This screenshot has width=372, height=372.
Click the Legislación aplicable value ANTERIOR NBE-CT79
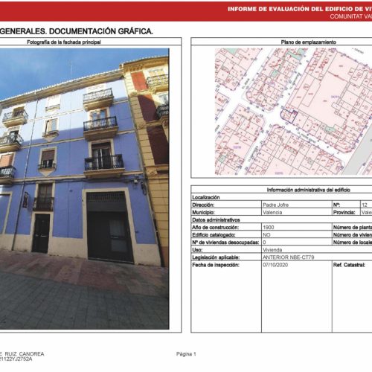point(289,257)
